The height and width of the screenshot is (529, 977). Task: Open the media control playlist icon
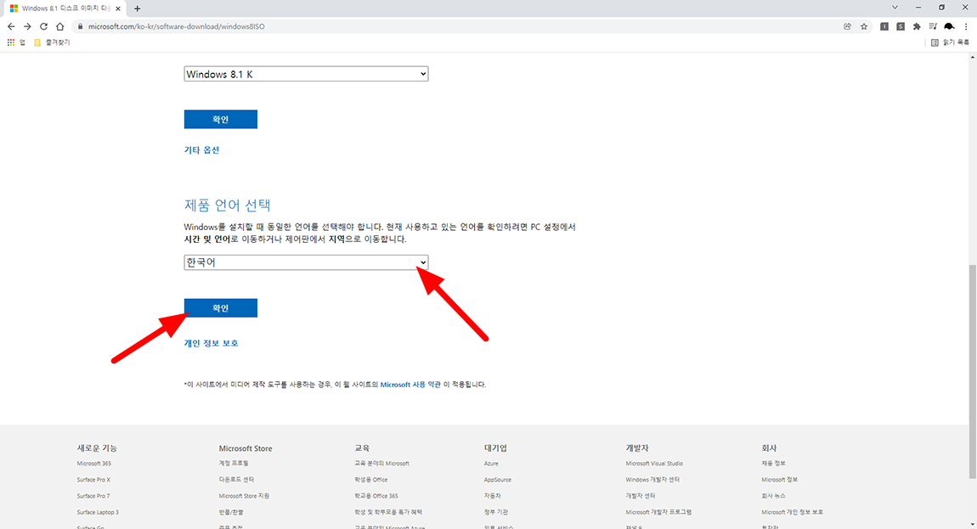[x=933, y=26]
